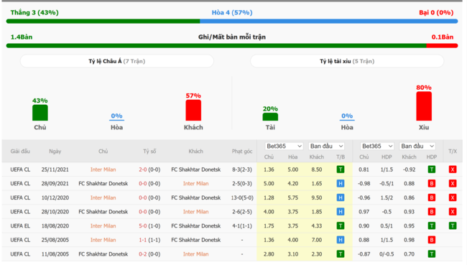Click blue H badge in 10/12/2020 row
The width and height of the screenshot is (467, 265).
pyautogui.click(x=341, y=197)
